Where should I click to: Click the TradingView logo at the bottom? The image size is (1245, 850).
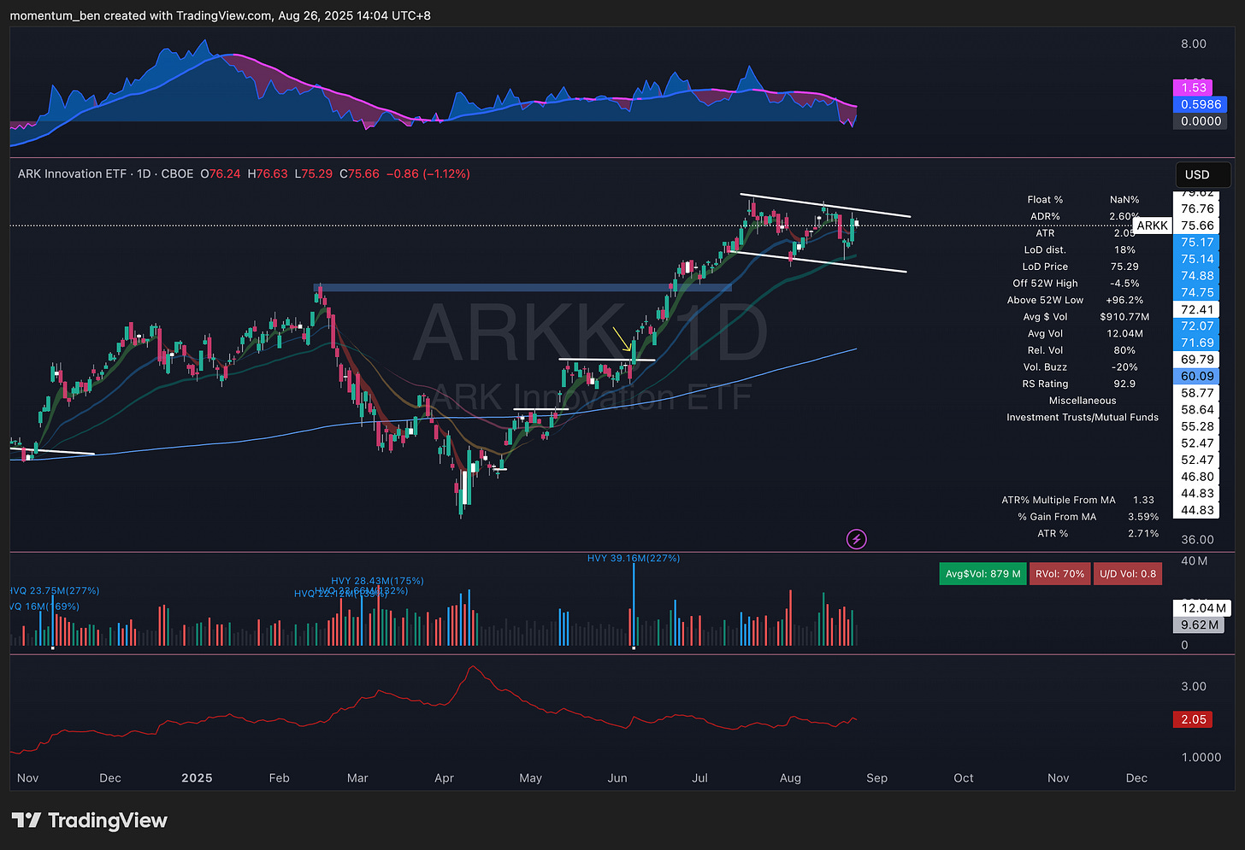[89, 821]
